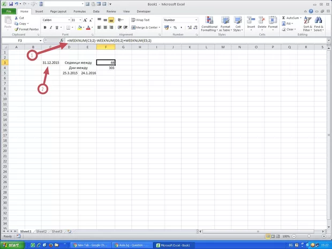
Task: Open Find & Select menu
Action: click(x=319, y=24)
